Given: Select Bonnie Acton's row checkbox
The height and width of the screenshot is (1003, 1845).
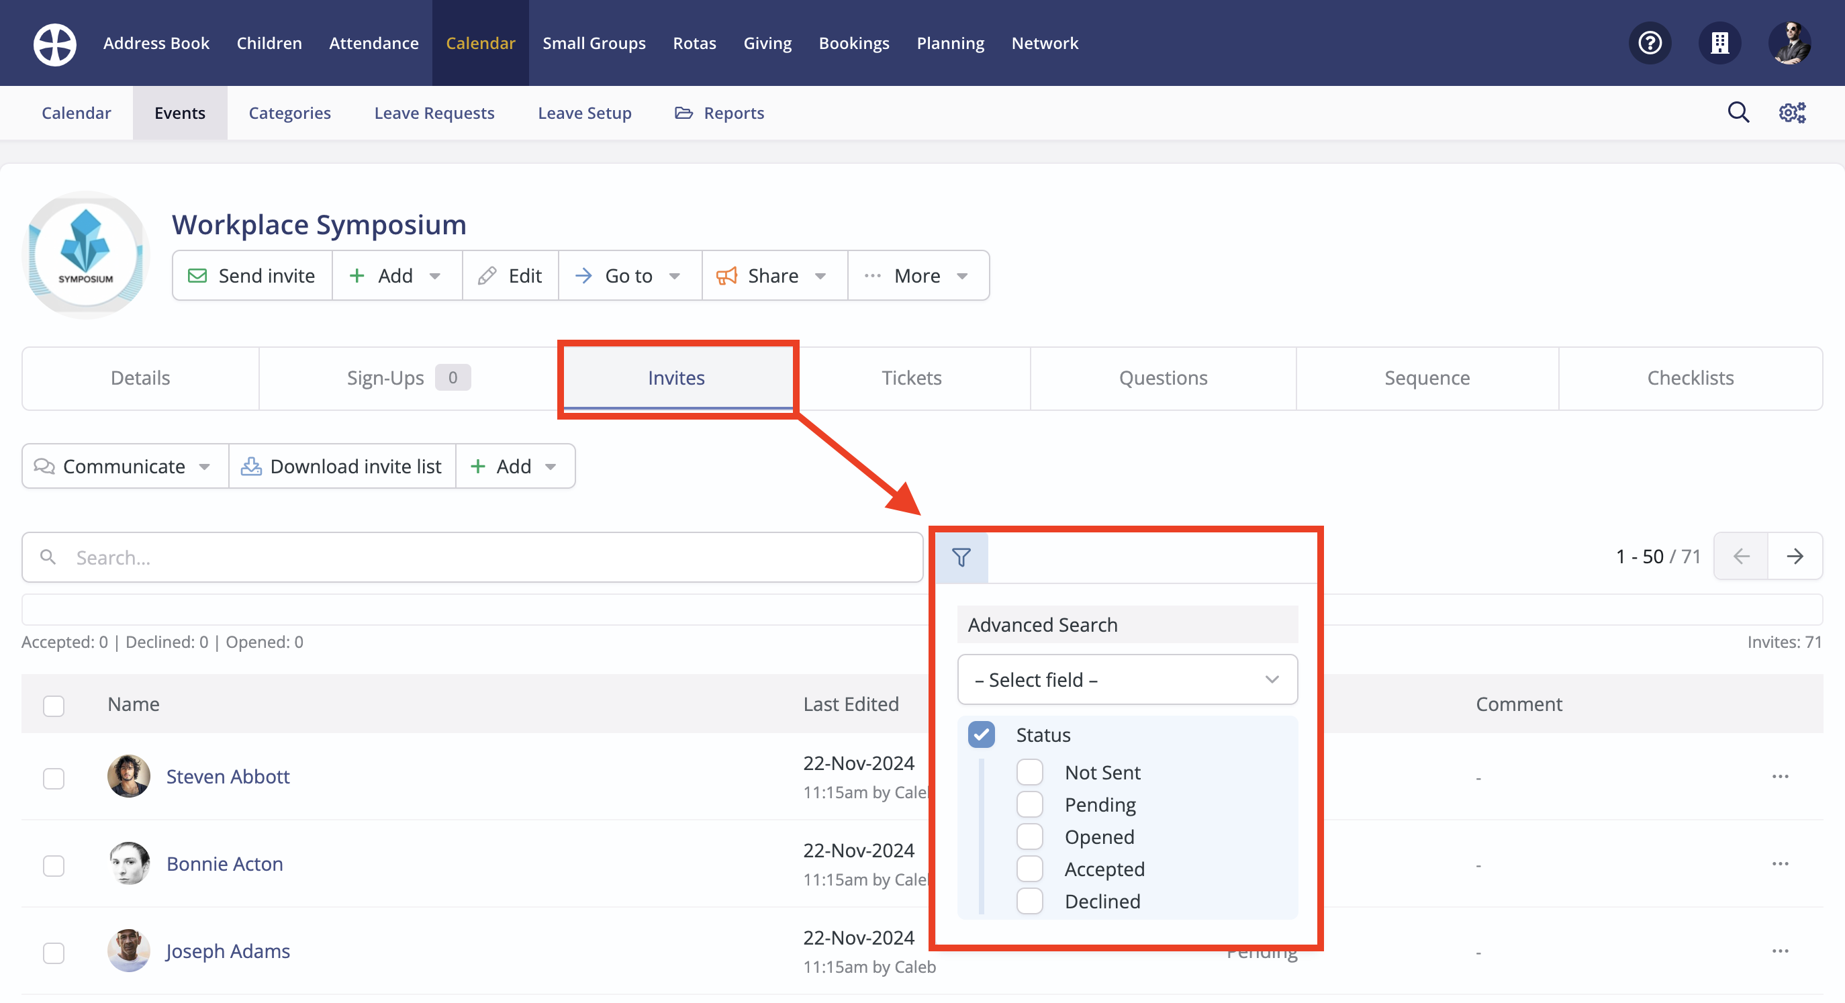Looking at the screenshot, I should 54,865.
